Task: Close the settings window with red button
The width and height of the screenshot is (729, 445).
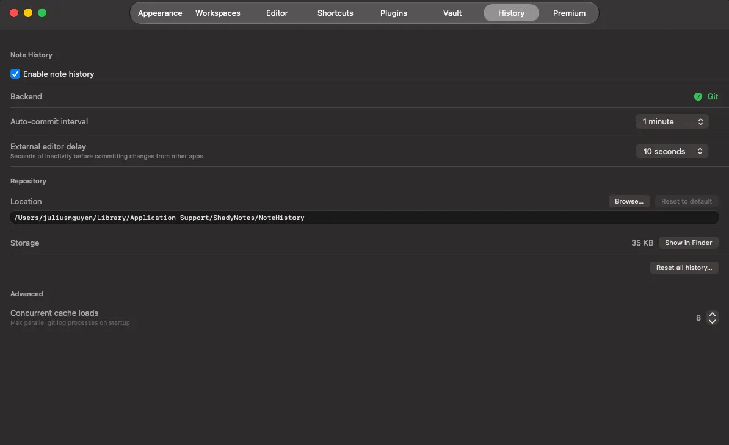Action: click(x=14, y=13)
